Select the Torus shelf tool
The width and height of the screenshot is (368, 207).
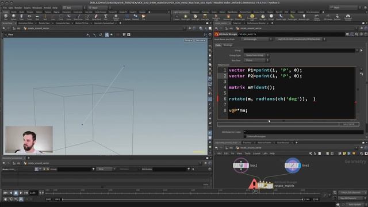click(29, 17)
